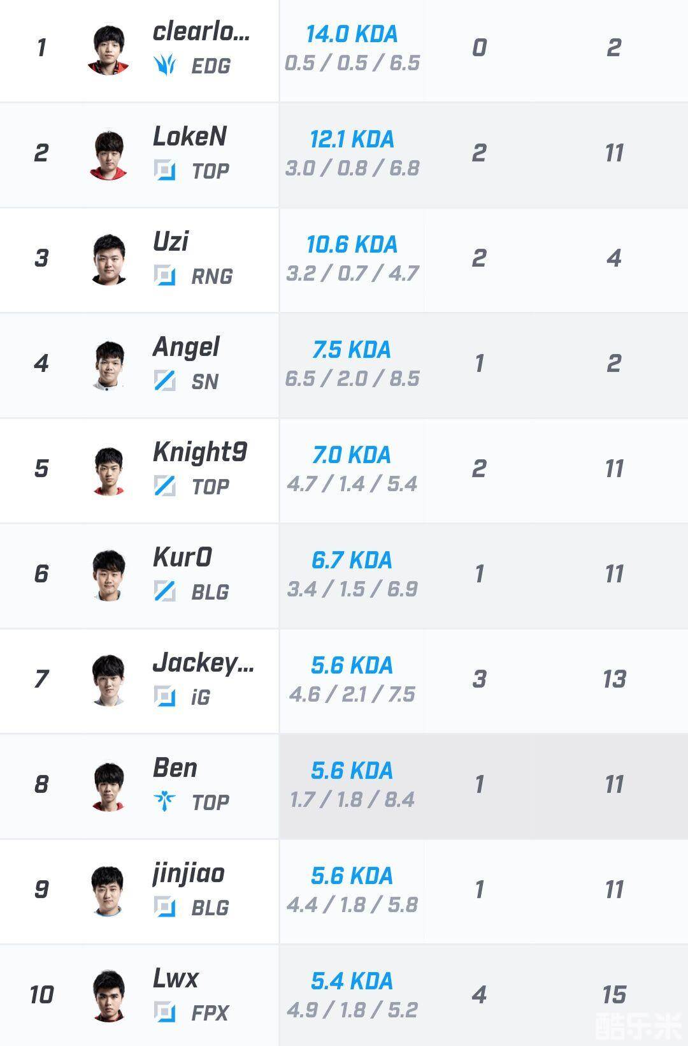The height and width of the screenshot is (1046, 688).
Task: Click the role icon beside KurO's BLG
Action: click(x=164, y=591)
